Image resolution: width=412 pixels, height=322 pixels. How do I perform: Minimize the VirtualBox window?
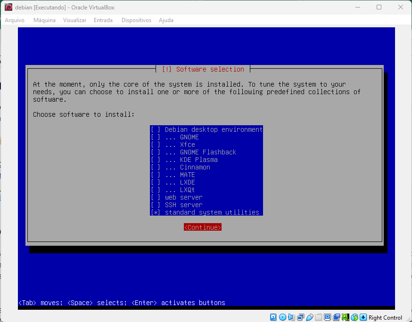[x=358, y=7]
